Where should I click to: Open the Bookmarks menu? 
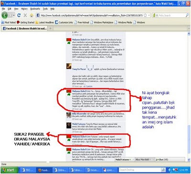coord(35,9)
